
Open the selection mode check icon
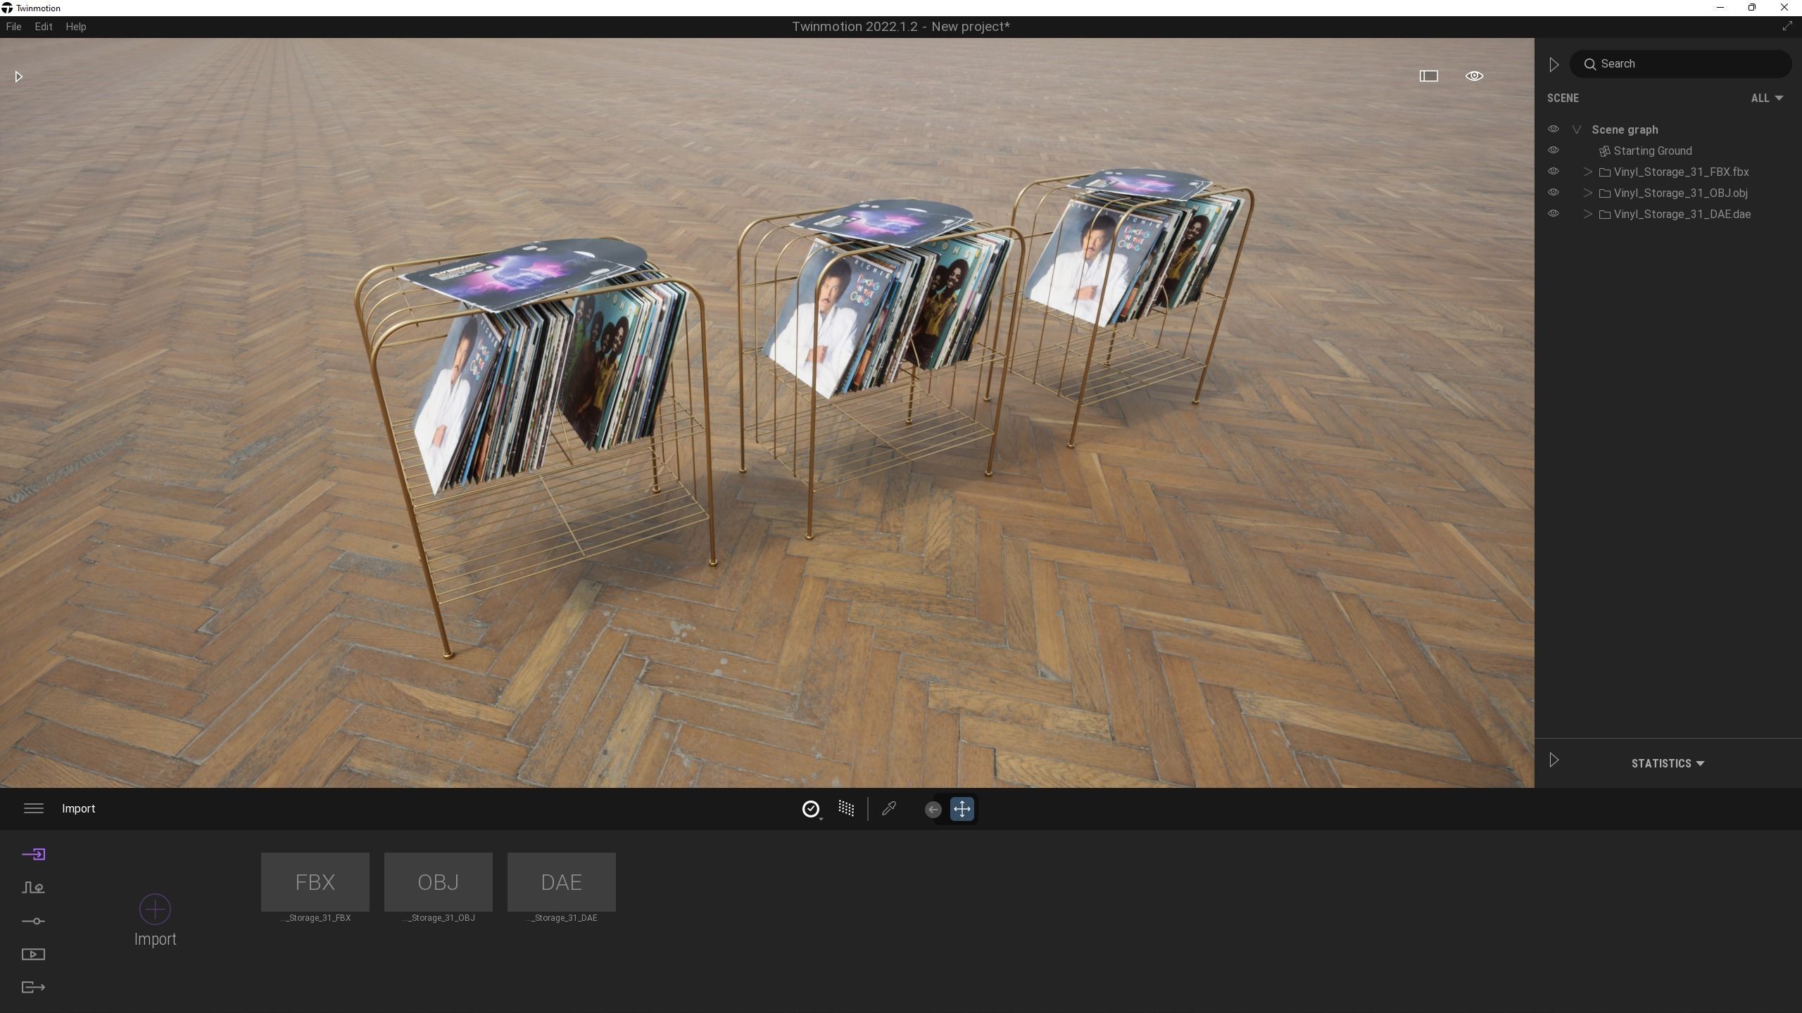(x=811, y=809)
